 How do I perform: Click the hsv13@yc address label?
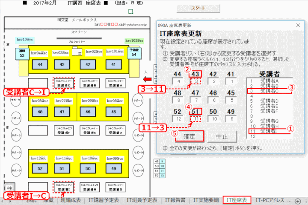pos(25,40)
